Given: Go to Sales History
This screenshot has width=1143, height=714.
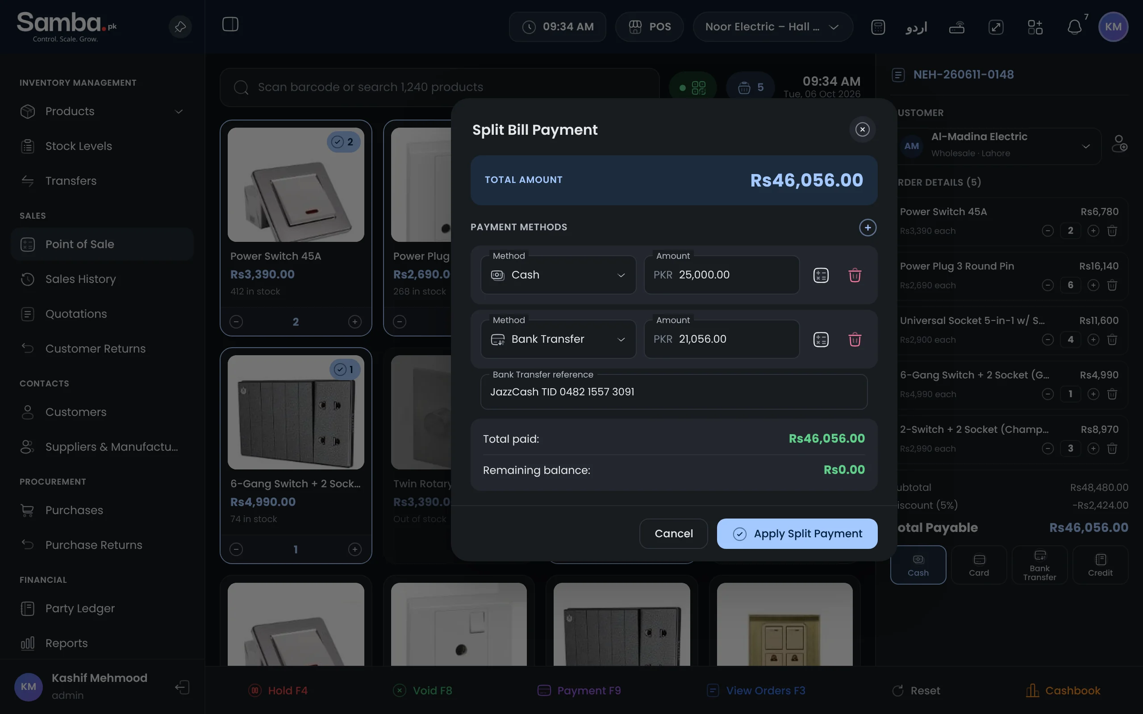Looking at the screenshot, I should pyautogui.click(x=102, y=279).
